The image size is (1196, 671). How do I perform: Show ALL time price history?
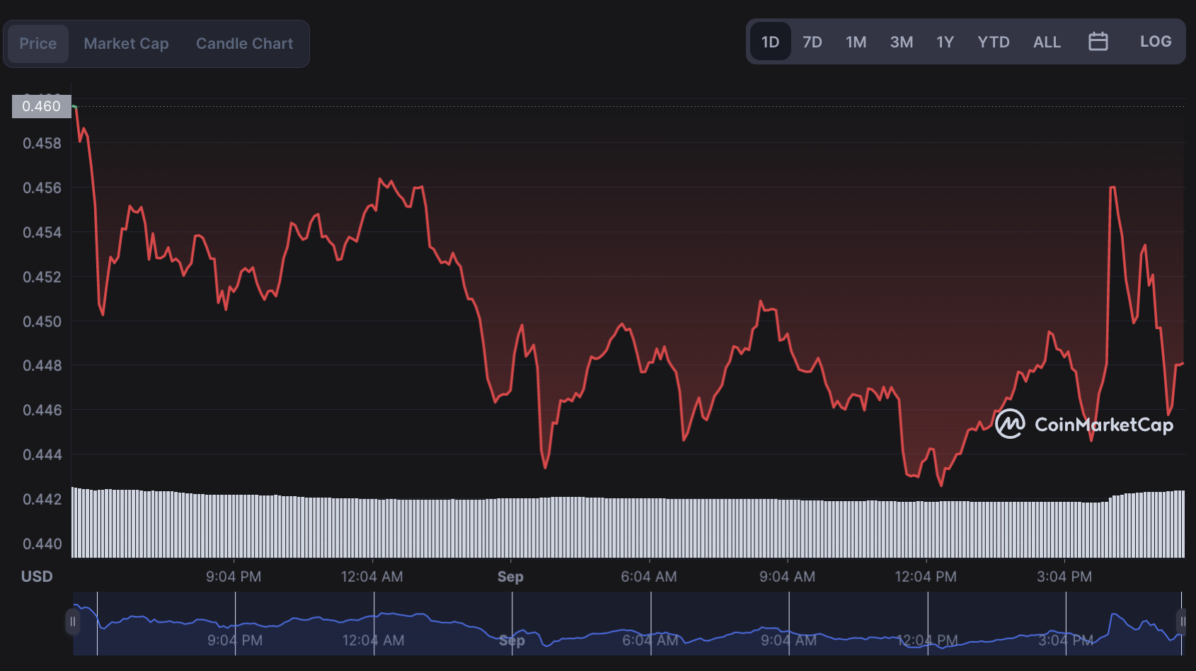1046,42
